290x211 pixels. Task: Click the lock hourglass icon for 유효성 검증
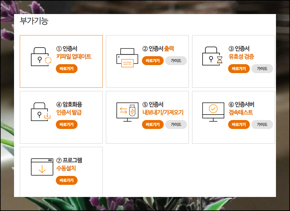[212, 56]
